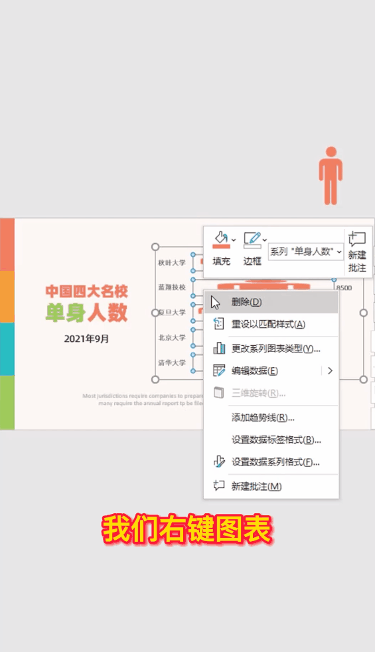Click the edit data table icon
The height and width of the screenshot is (652, 375).
click(218, 370)
